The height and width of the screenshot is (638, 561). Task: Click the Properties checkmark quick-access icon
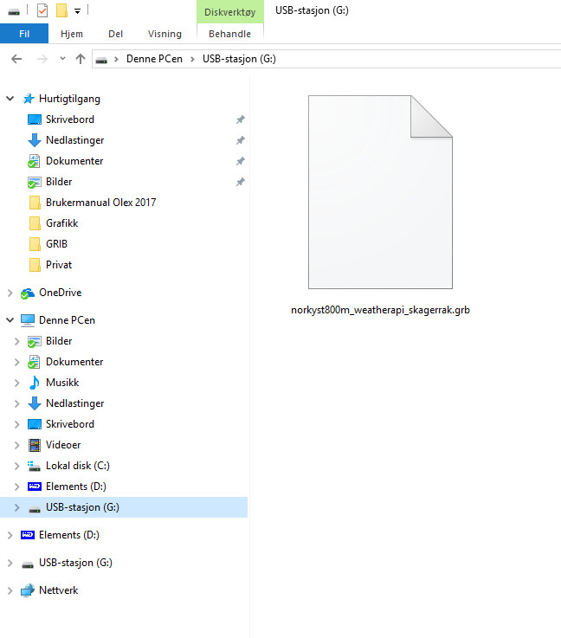point(42,10)
